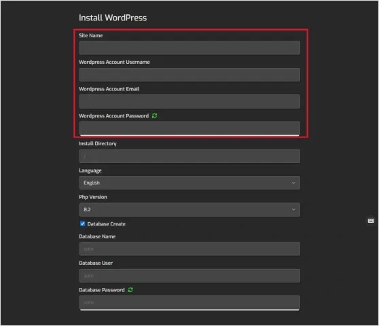Click the Database Create label

click(x=107, y=223)
